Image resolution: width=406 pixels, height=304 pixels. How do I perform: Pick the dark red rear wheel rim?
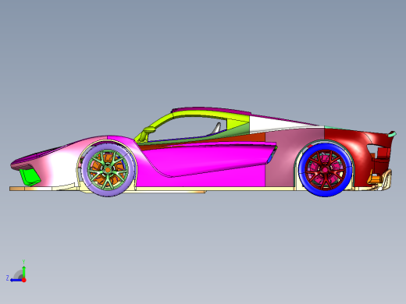(x=326, y=170)
